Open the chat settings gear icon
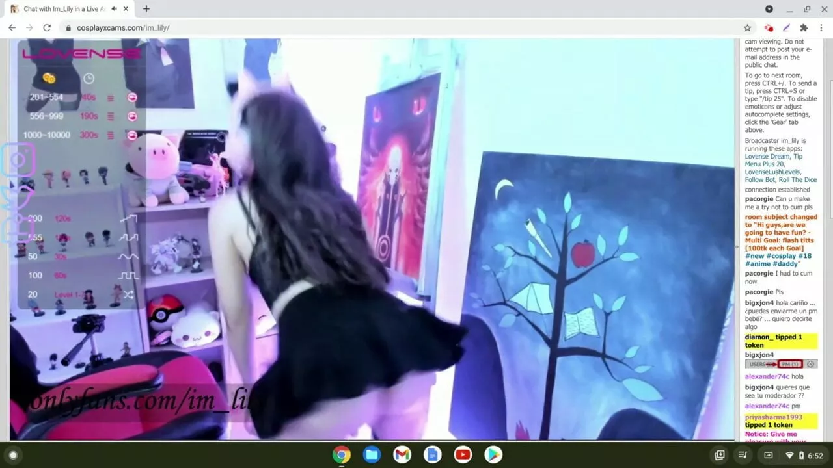833x468 pixels. pos(810,364)
